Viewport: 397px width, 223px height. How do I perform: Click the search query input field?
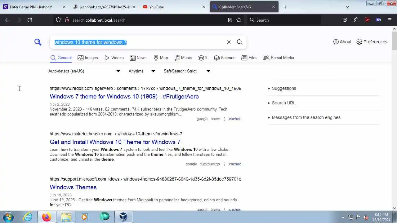pos(138,42)
